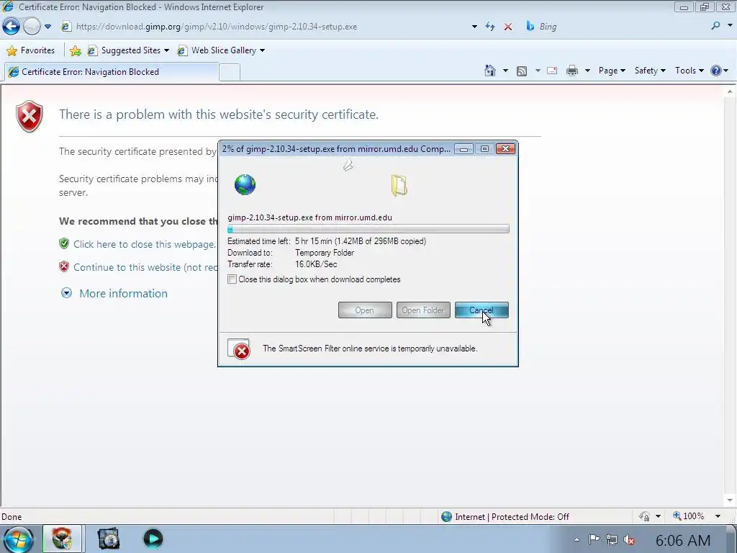Click the 6:06 AM clock
The height and width of the screenshot is (553, 737).
click(x=683, y=540)
